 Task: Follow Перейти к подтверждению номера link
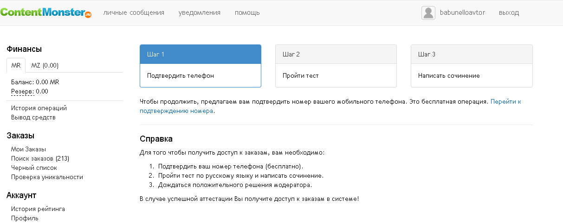(505, 101)
